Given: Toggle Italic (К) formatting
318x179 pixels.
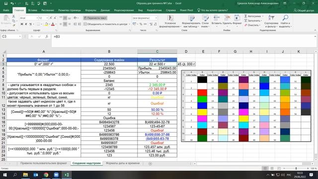Looking at the screenshot, I should [x=26, y=24].
